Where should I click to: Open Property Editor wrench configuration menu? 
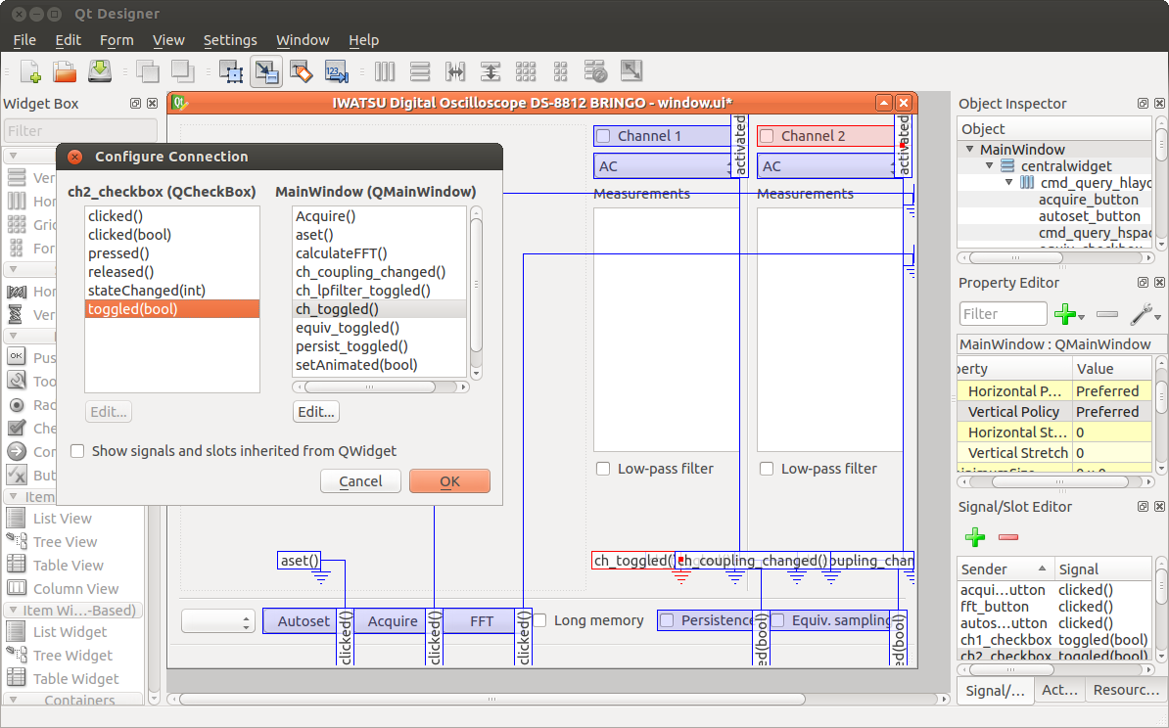tap(1144, 314)
